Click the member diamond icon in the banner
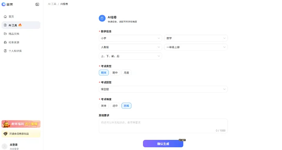The height and width of the screenshot is (150, 282). (x=5, y=134)
